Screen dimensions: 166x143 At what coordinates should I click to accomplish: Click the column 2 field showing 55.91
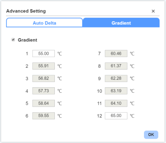tap(43, 66)
